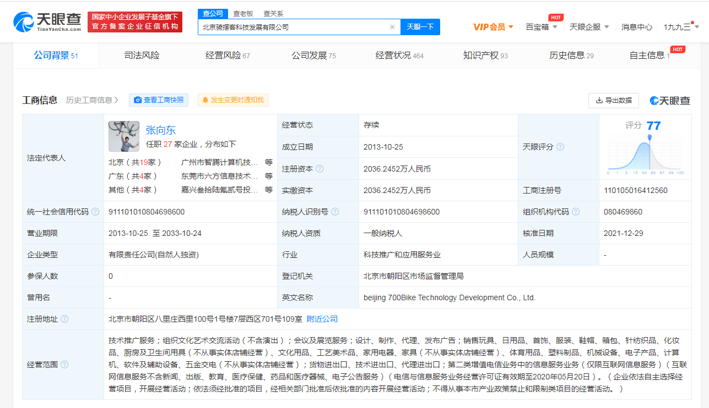The width and height of the screenshot is (709, 408).
Task: Open help icon beside 统一社会信用代码
Action: 95,212
